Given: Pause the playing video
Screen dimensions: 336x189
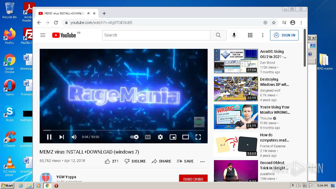Looking at the screenshot, I should pos(49,137).
